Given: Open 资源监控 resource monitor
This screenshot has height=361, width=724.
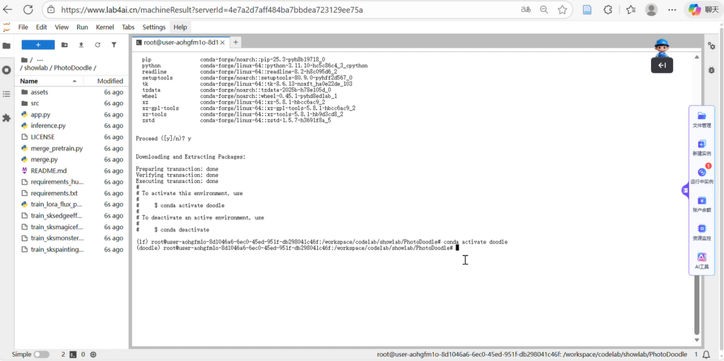Looking at the screenshot, I should click(x=702, y=232).
